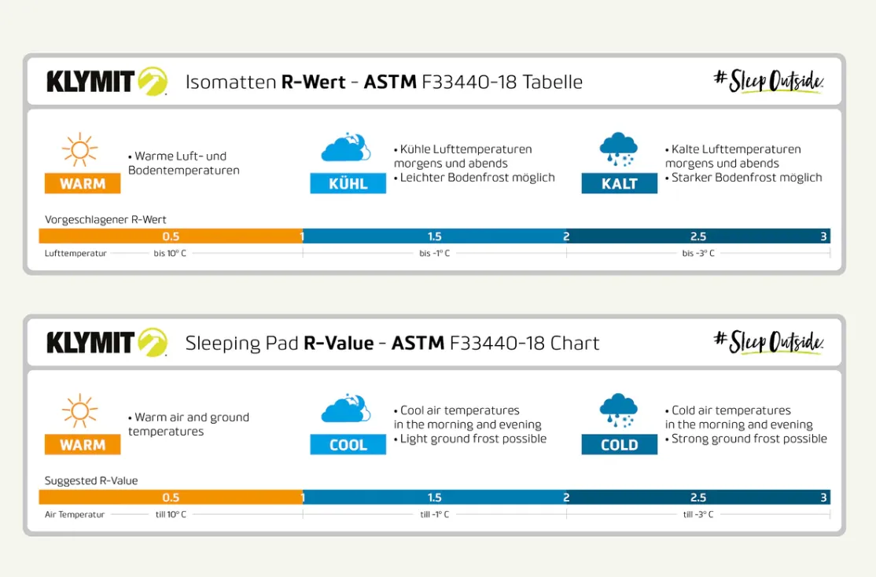Click the title 'Sleeping Pad R-Value - ASTM F33440-18 Chart'

392,343
